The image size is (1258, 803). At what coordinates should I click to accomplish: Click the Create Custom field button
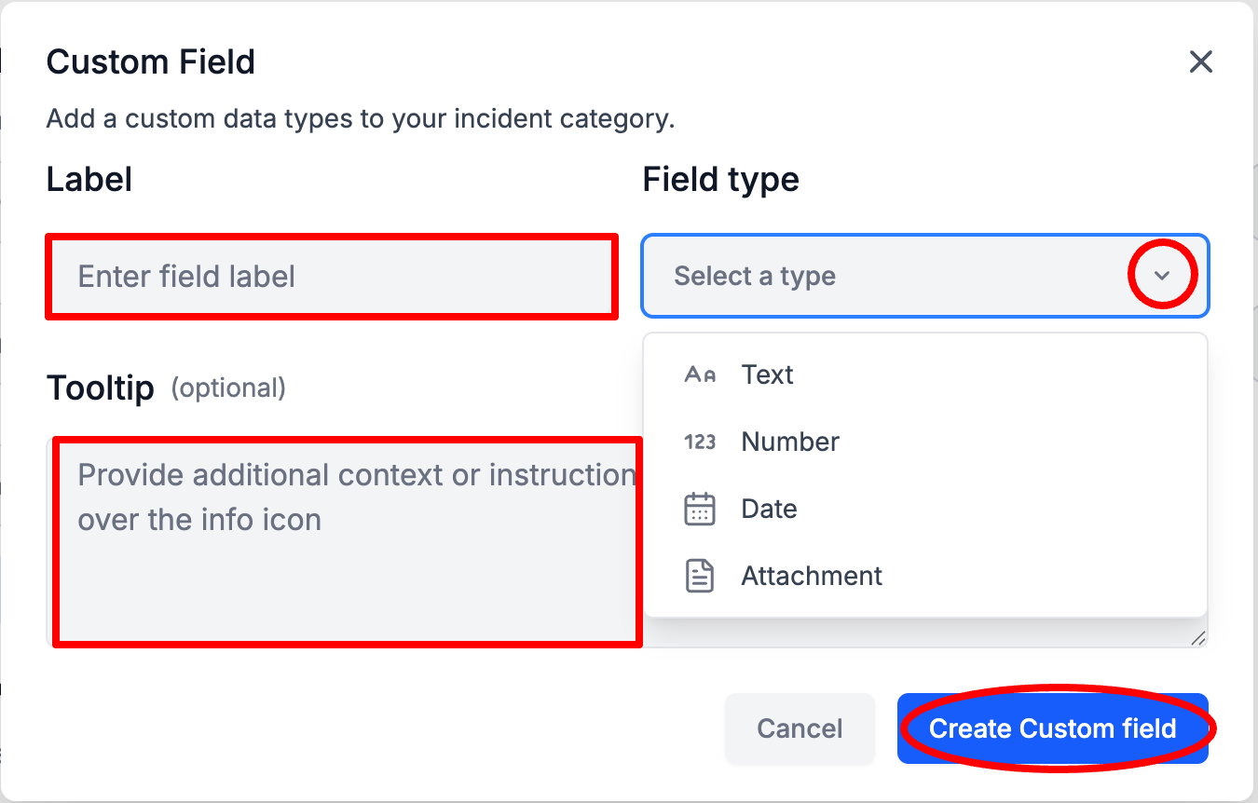[1052, 728]
